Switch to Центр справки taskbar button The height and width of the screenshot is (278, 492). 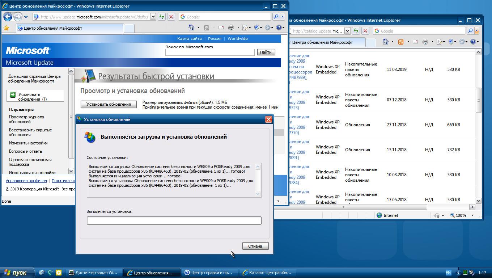(210, 273)
